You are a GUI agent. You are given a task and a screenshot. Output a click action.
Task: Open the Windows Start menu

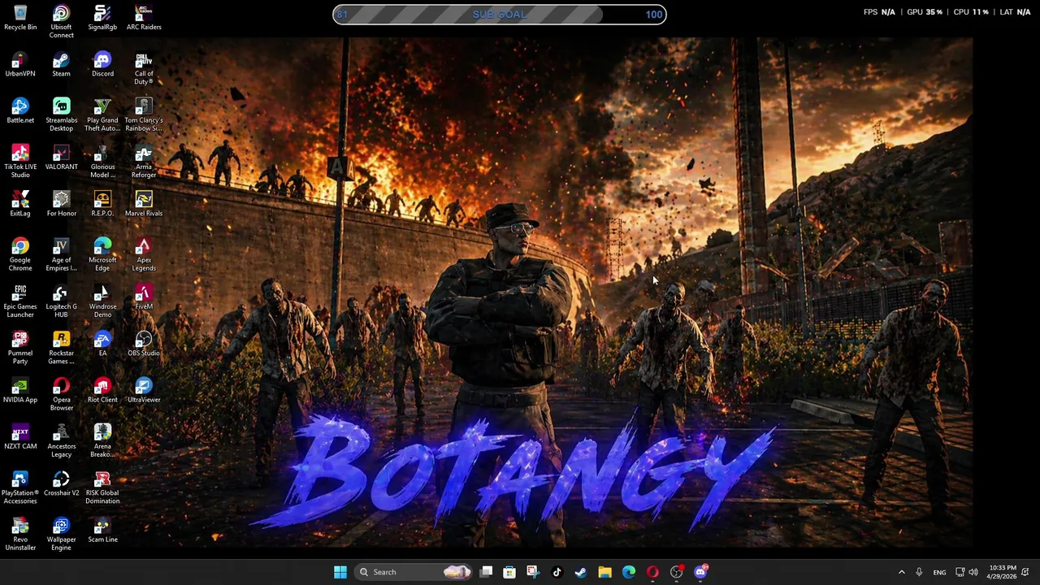(340, 572)
